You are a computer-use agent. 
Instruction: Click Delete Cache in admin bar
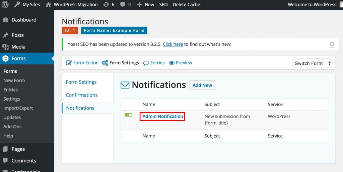coord(186,5)
